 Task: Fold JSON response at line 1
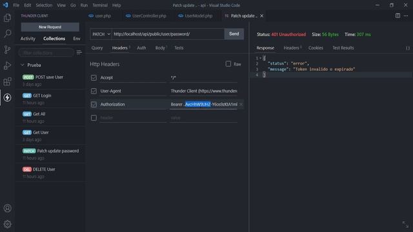click(x=260, y=58)
